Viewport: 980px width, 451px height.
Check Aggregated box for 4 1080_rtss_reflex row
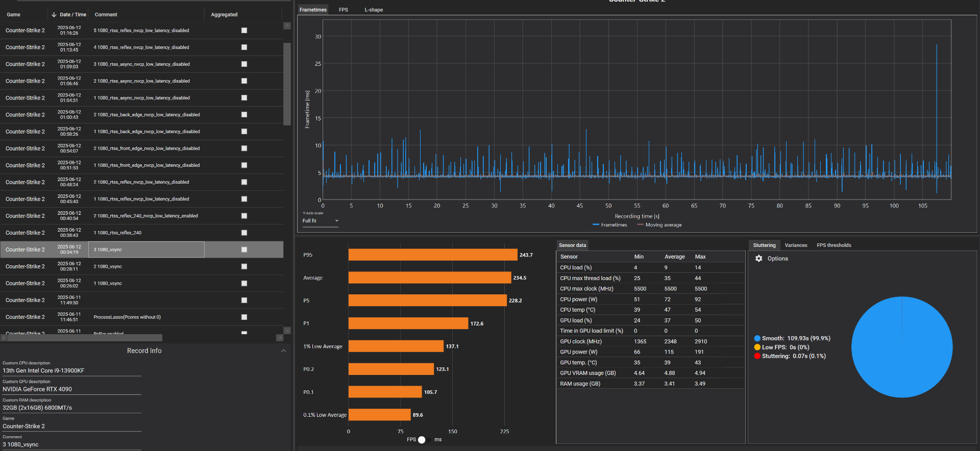click(x=244, y=47)
